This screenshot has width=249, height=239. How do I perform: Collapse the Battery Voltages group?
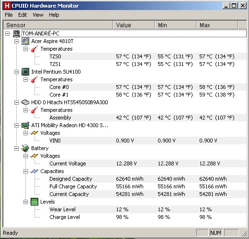point(25,156)
